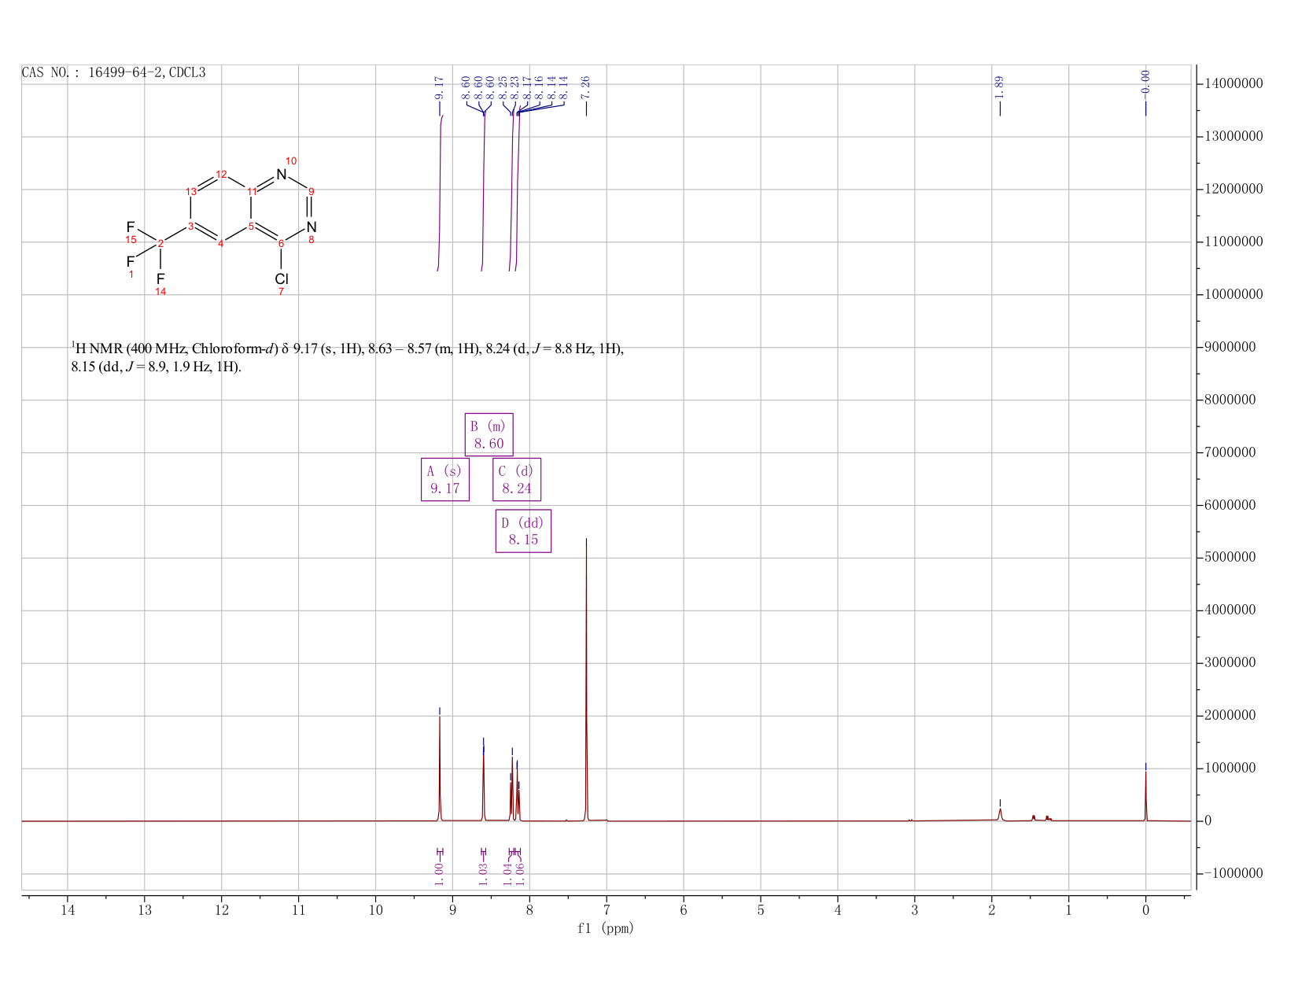Select the N atom labeled 8
This screenshot has width=1298, height=1003.
click(x=311, y=227)
